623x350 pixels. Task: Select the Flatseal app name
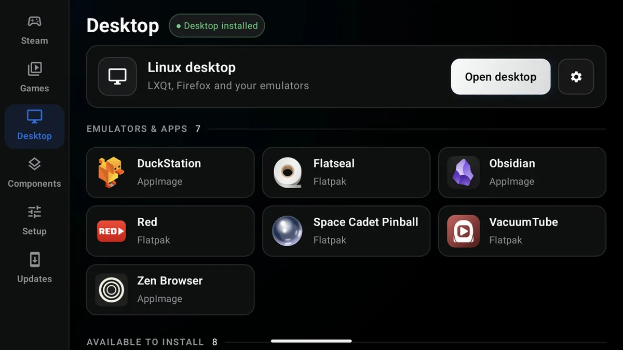pyautogui.click(x=334, y=163)
